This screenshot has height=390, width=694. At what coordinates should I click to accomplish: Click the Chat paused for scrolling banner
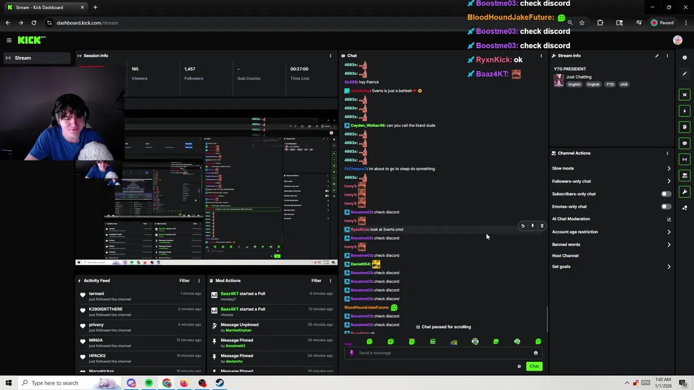[x=444, y=327]
